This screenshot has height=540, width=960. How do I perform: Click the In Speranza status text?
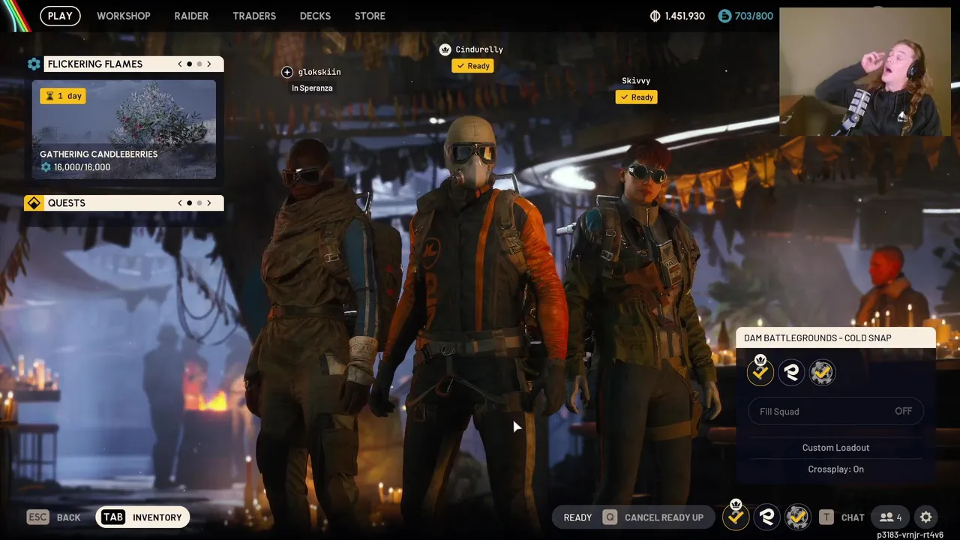(x=312, y=88)
